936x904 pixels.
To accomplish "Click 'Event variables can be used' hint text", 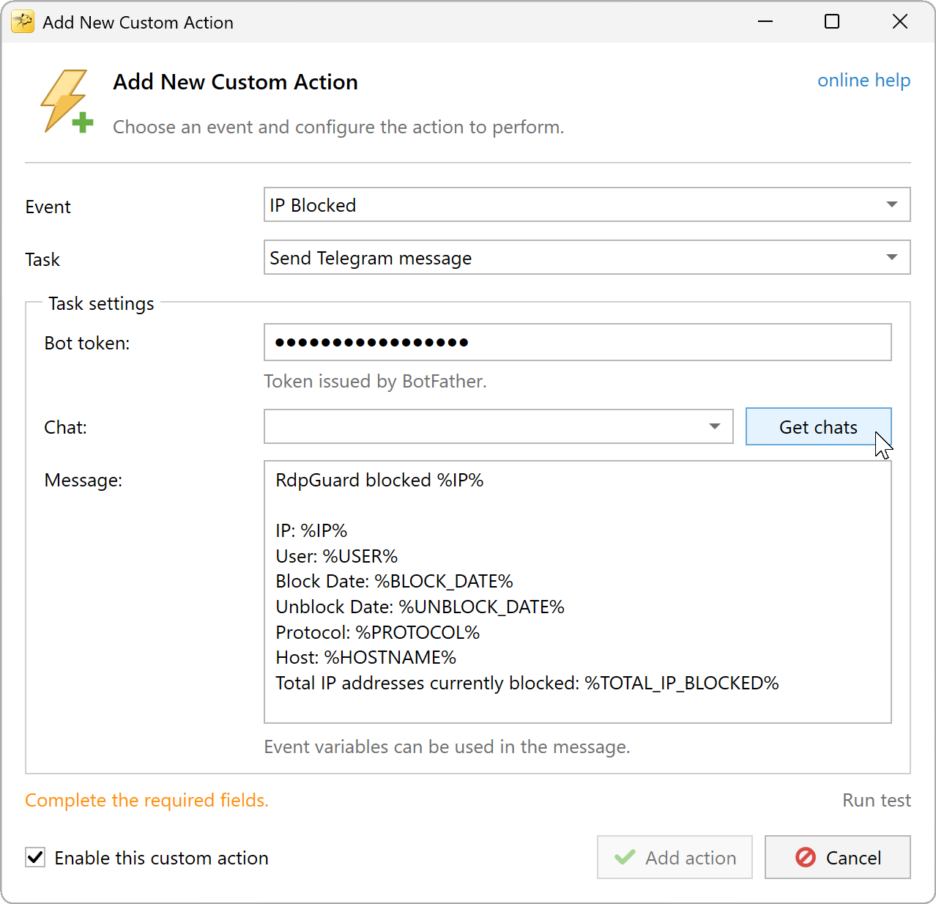I will point(447,746).
